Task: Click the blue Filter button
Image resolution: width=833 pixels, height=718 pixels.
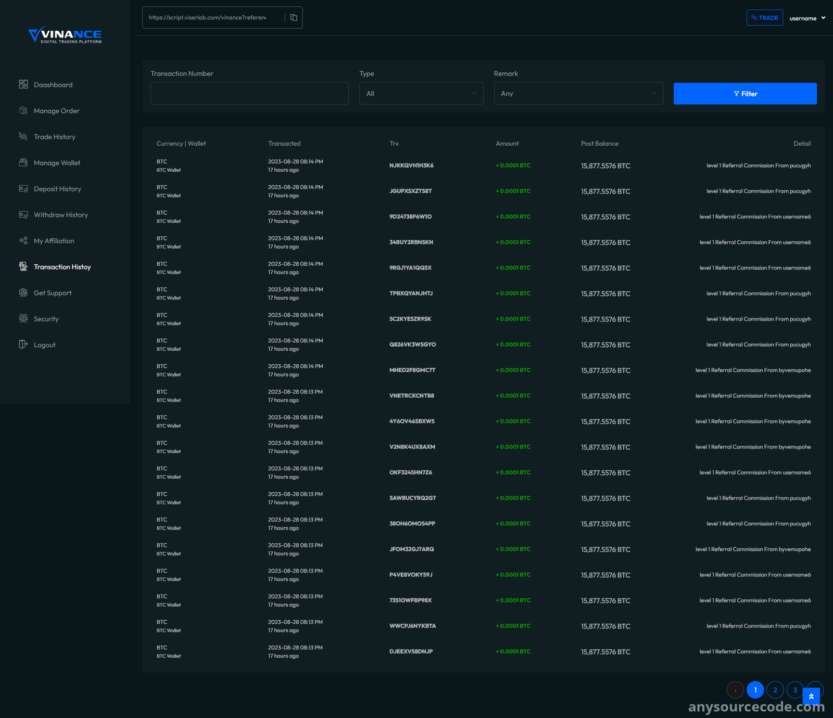Action: 745,94
